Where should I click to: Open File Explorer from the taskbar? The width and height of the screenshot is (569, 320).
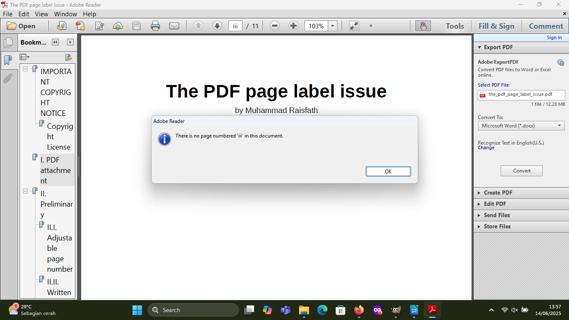304,310
